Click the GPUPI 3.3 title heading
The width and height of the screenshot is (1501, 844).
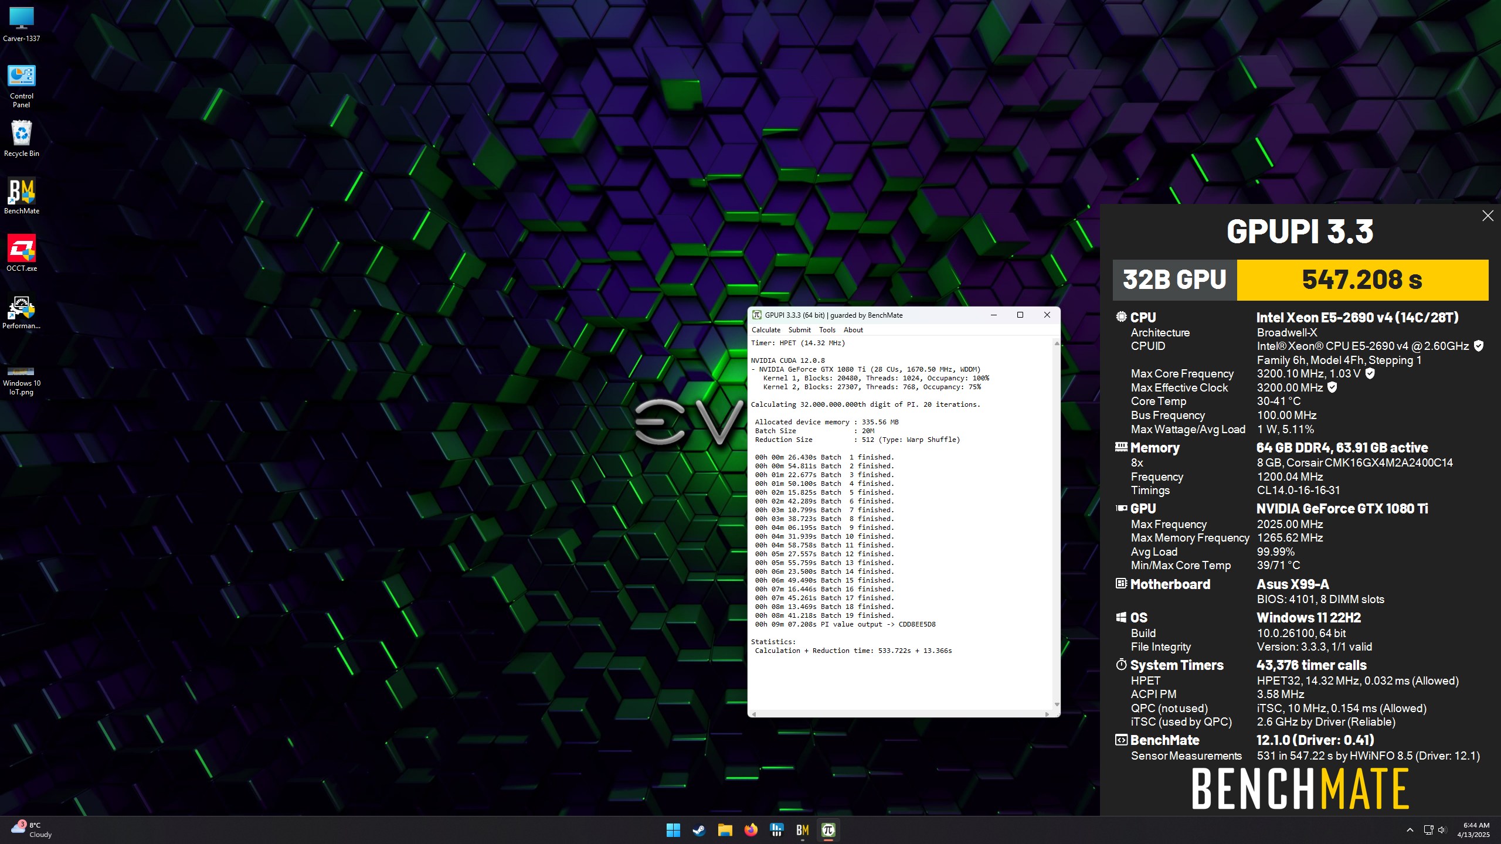pyautogui.click(x=1300, y=231)
